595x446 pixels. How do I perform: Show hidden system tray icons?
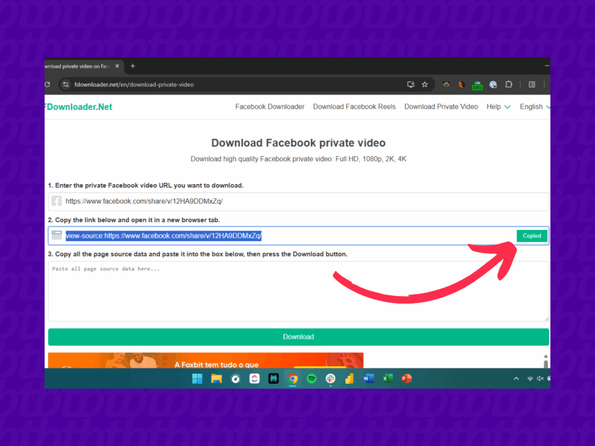point(516,379)
